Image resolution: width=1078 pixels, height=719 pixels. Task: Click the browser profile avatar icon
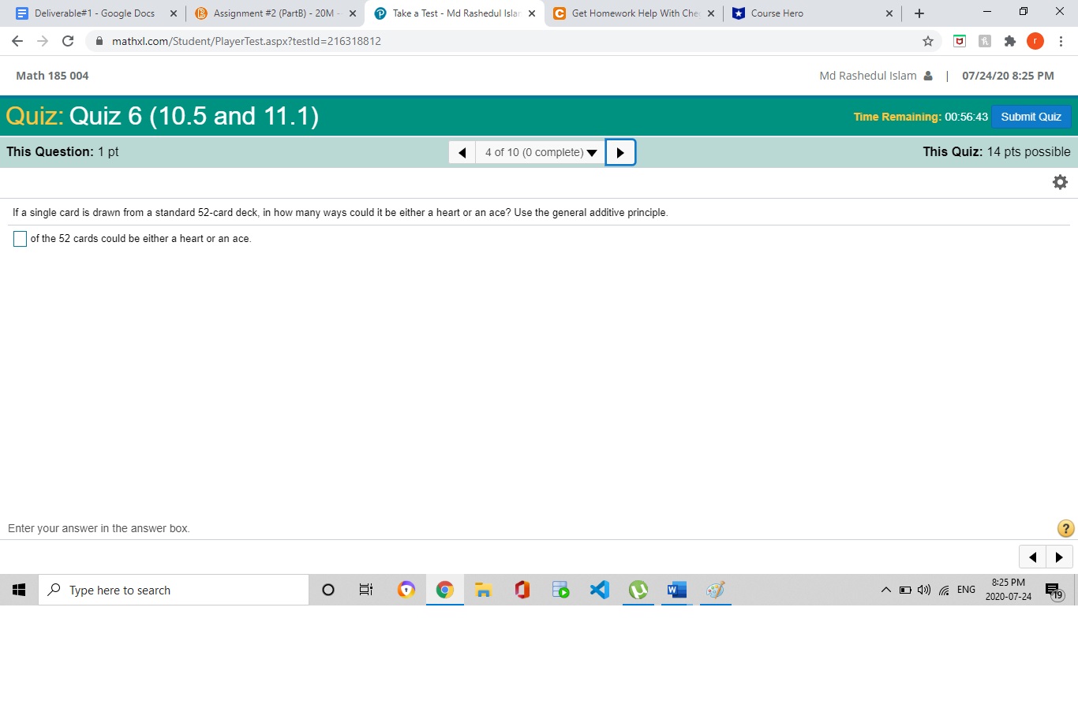click(1035, 40)
